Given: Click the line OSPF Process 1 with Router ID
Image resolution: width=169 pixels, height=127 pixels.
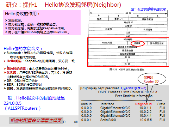Looking at the screenshot, I should click(x=127, y=92).
